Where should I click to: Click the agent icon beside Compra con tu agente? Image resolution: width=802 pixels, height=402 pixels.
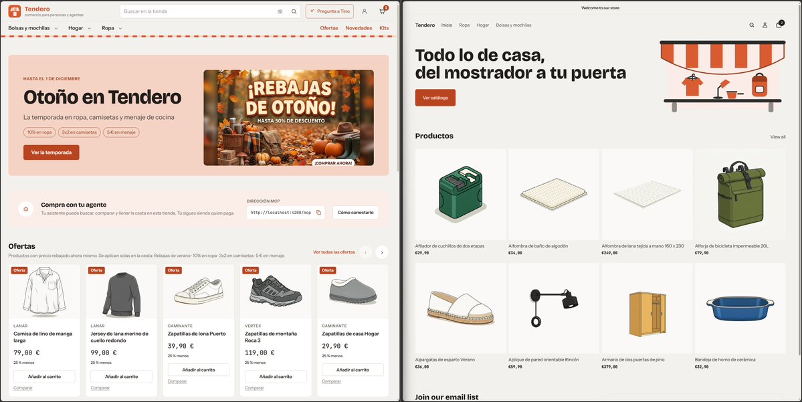[x=26, y=209]
